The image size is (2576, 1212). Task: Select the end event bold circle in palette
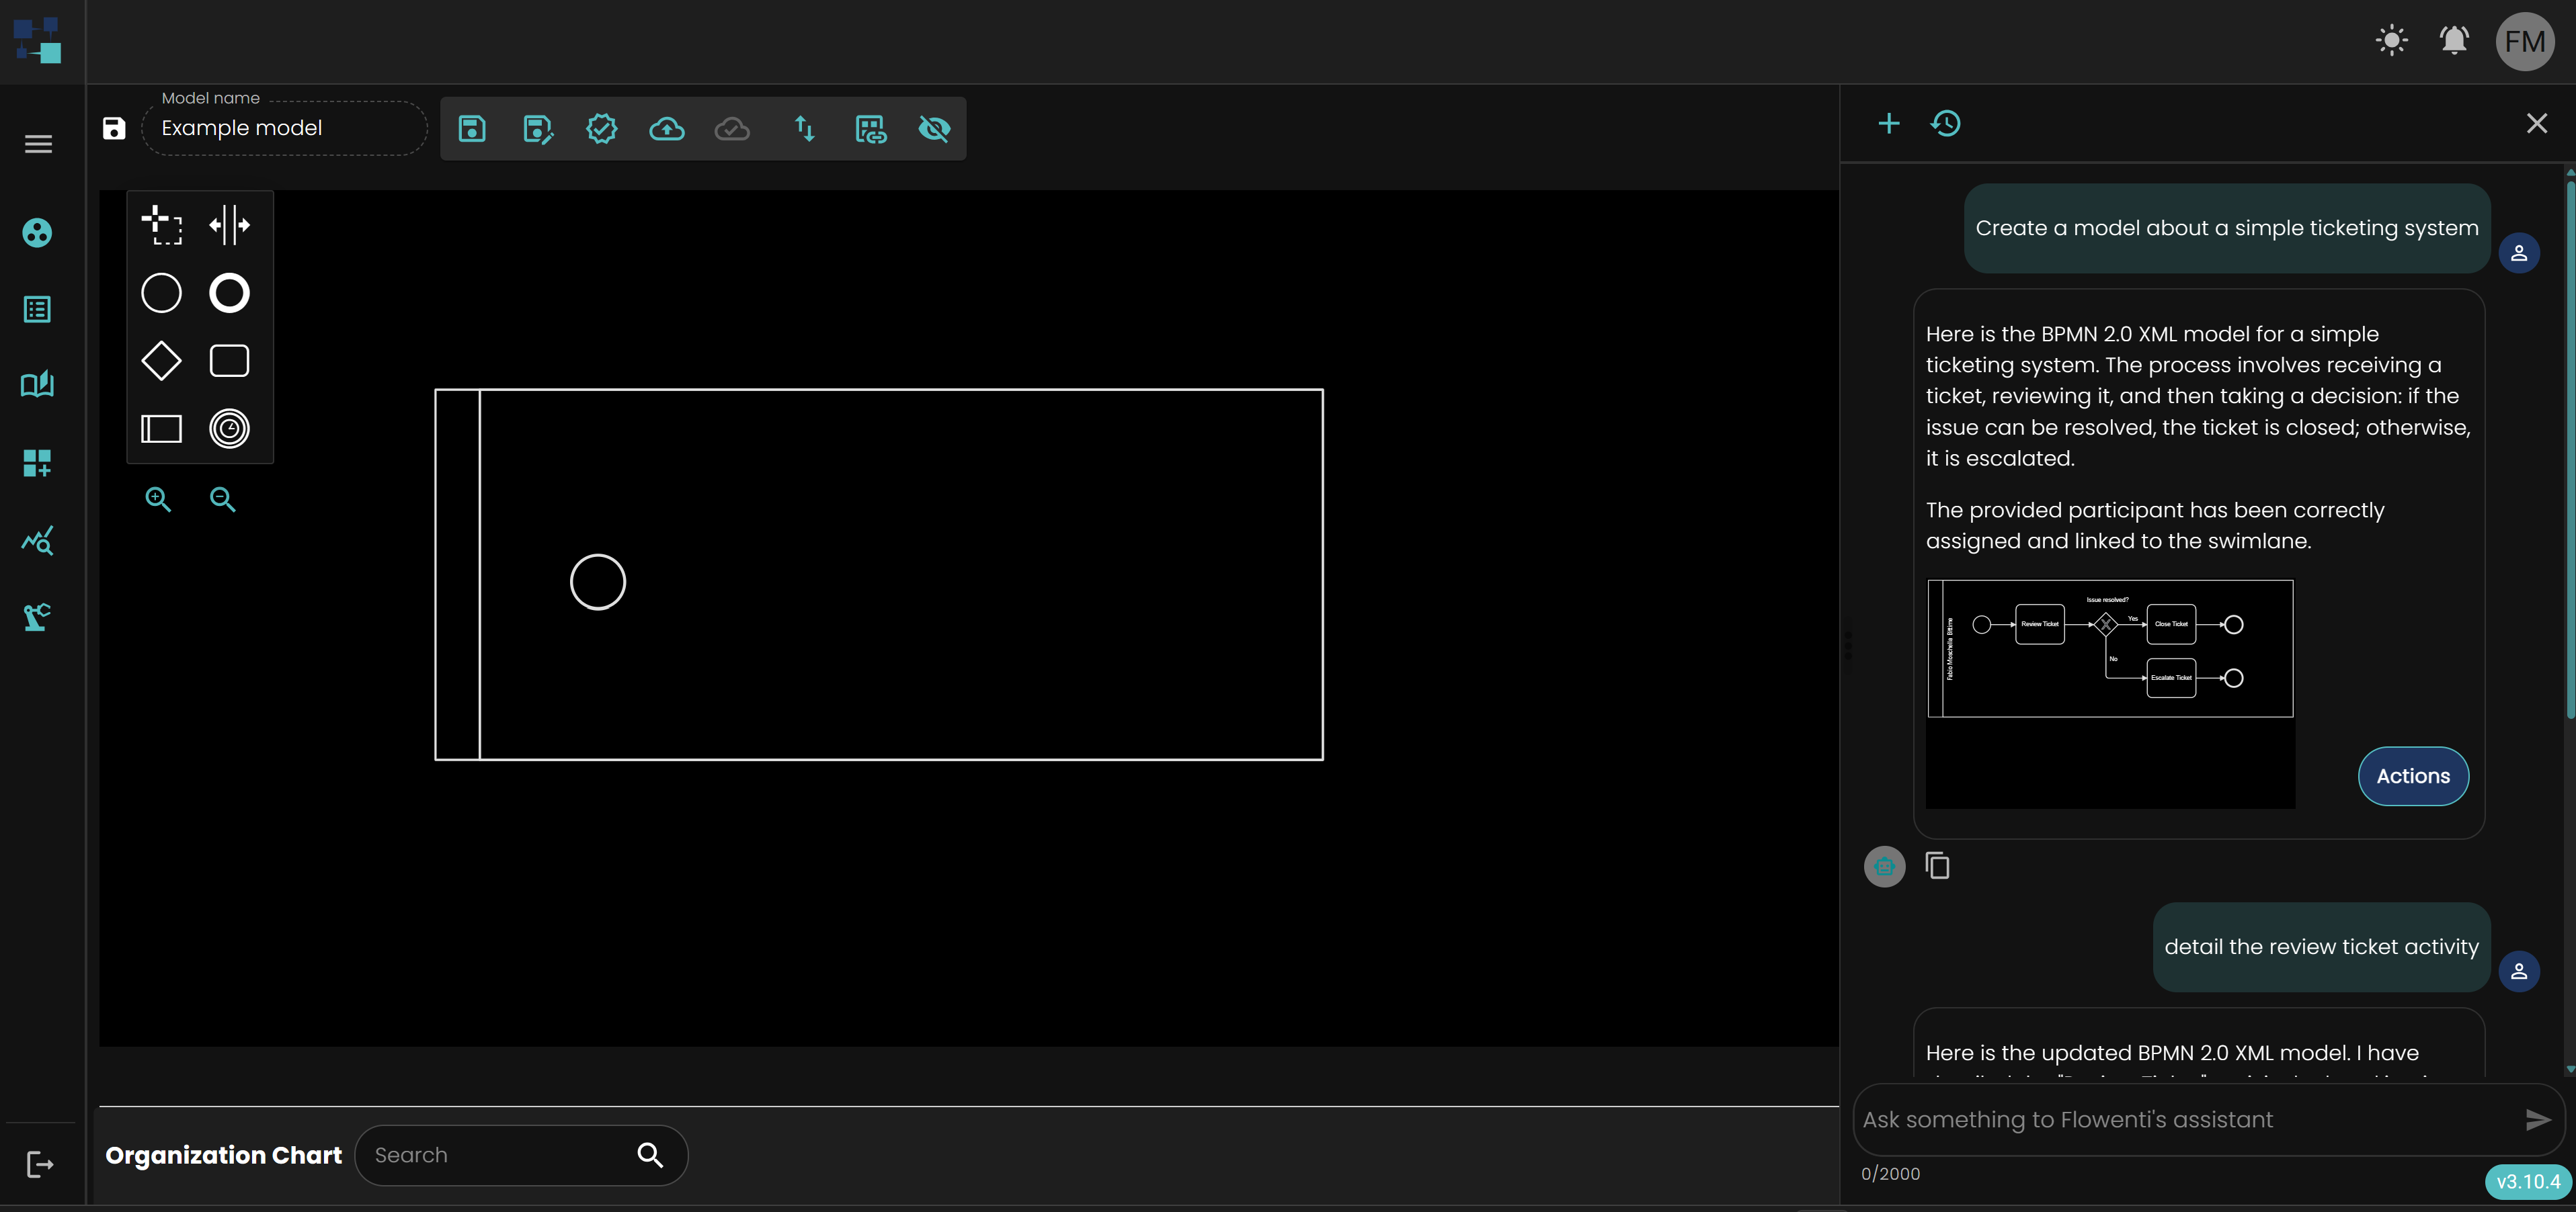[229, 293]
